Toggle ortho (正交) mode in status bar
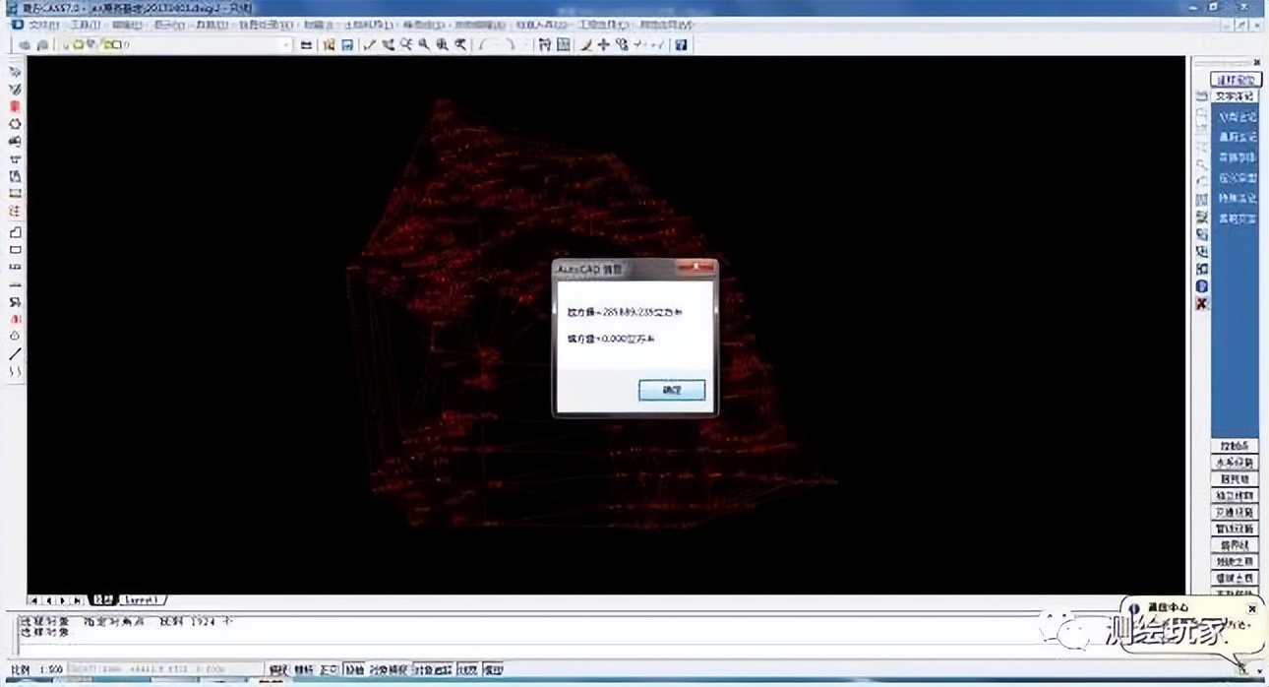This screenshot has width=1269, height=687. 330,670
